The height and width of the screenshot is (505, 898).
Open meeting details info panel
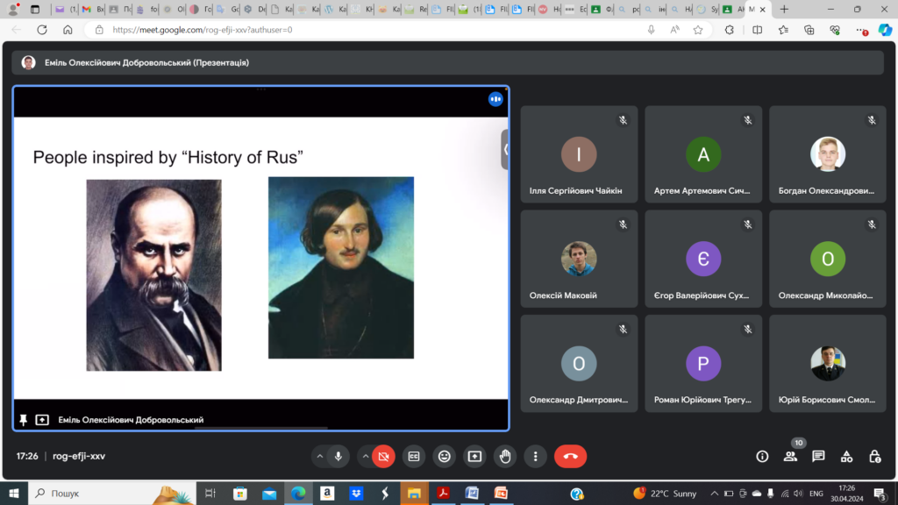tap(762, 456)
